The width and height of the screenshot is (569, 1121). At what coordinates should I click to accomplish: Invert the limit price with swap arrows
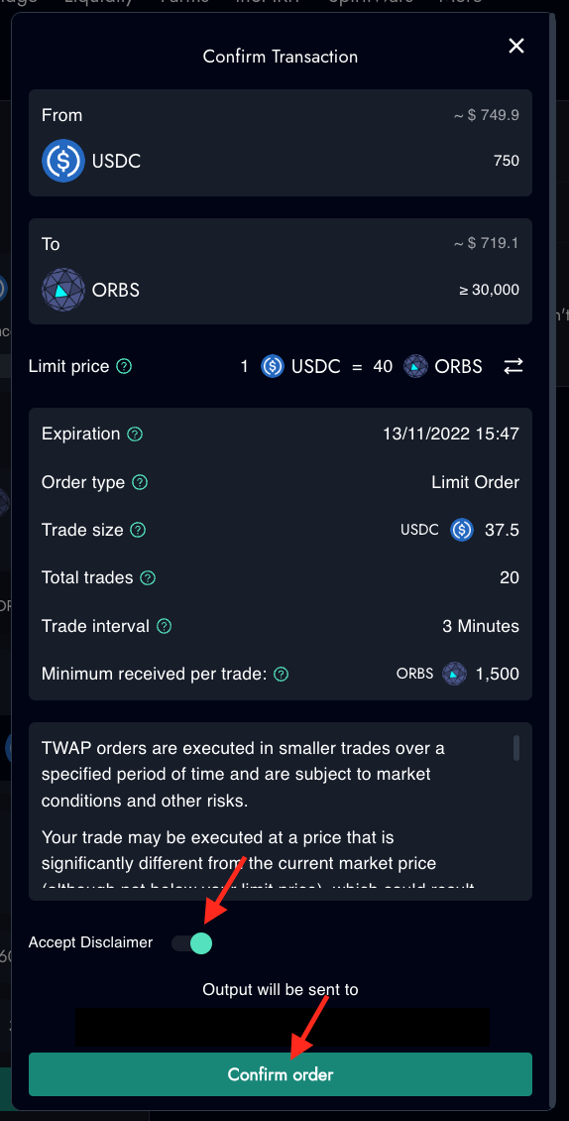(513, 367)
